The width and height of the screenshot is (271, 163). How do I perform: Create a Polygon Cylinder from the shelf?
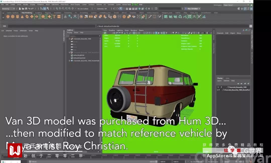[x=18, y=17]
